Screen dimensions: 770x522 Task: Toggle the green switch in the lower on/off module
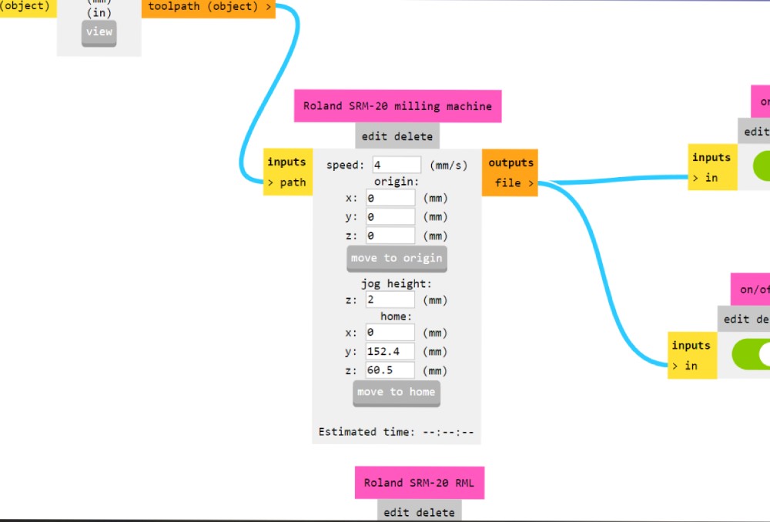click(x=752, y=354)
